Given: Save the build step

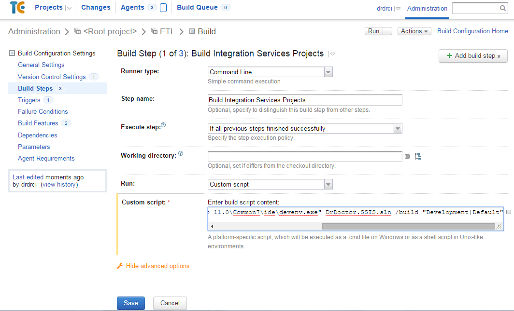Looking at the screenshot, I should pyautogui.click(x=131, y=303).
